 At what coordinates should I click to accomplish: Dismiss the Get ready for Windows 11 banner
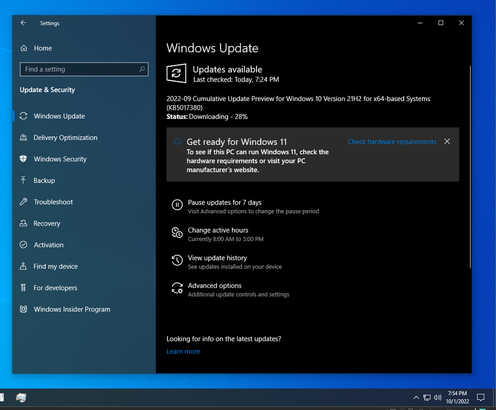coord(447,141)
